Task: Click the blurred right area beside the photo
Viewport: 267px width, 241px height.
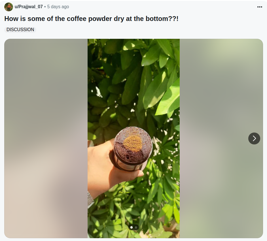Action: (x=221, y=138)
